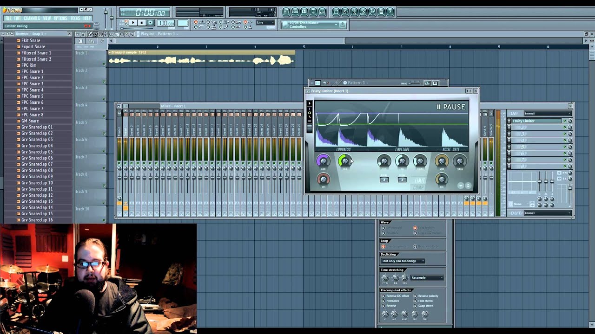Viewport: 595px width, 334px height.
Task: Click the PAUSE button in Fruity Limiter
Action: coord(451,107)
